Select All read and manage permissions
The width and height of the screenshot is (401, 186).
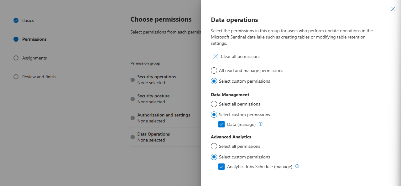(214, 70)
